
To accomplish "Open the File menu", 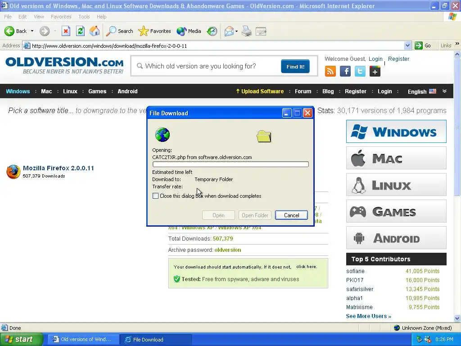I will [8, 17].
